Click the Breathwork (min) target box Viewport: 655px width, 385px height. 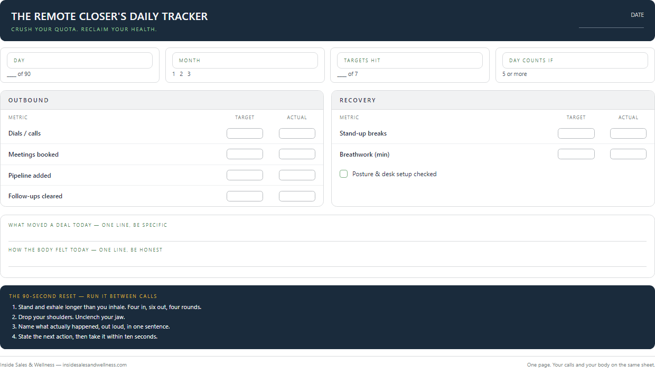[x=576, y=154]
